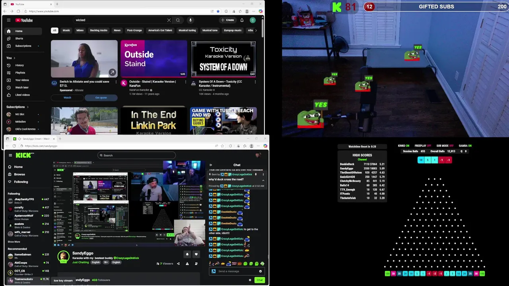Toggle favorite star in YouTube address bar
The height and width of the screenshot is (286, 509).
tap(218, 11)
